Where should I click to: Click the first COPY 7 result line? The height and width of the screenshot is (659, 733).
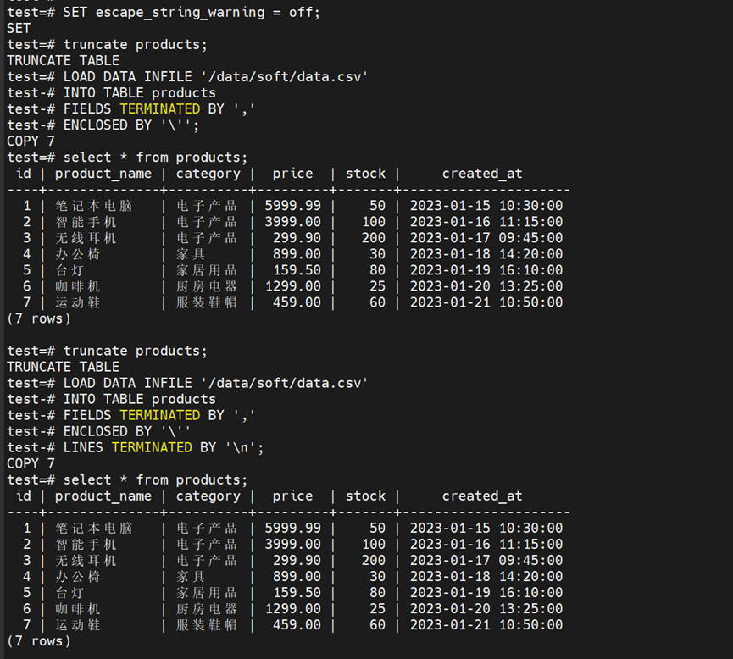[31, 141]
